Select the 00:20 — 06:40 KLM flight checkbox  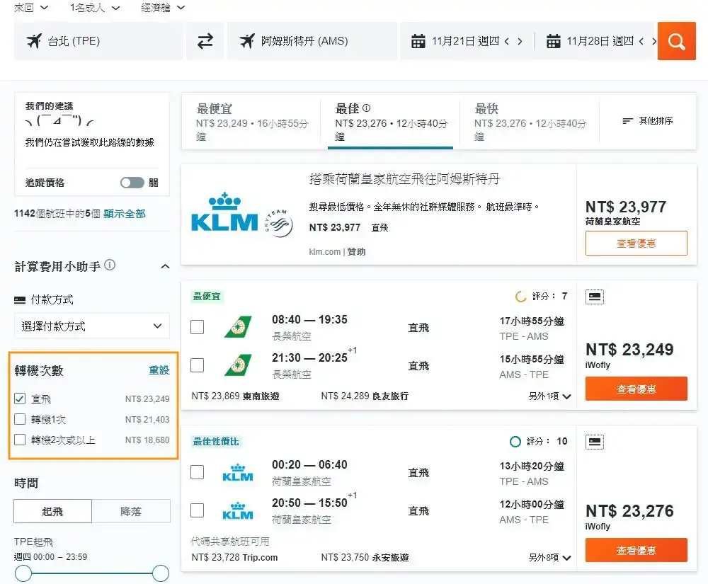tap(198, 473)
